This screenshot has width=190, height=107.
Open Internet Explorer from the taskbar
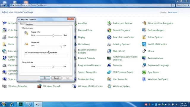pos(12,104)
